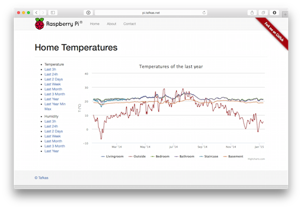Toggle the Bedroom series in chart legend
This screenshot has width=302, height=209.
[160, 157]
